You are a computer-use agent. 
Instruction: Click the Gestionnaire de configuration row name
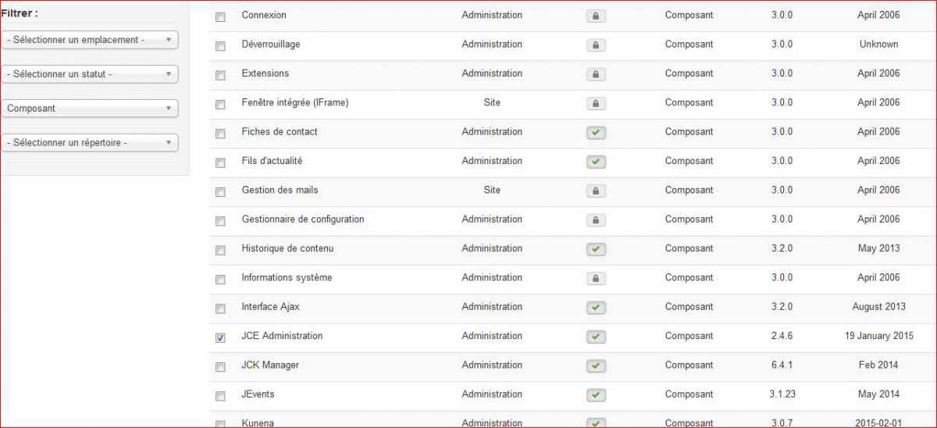coord(303,219)
